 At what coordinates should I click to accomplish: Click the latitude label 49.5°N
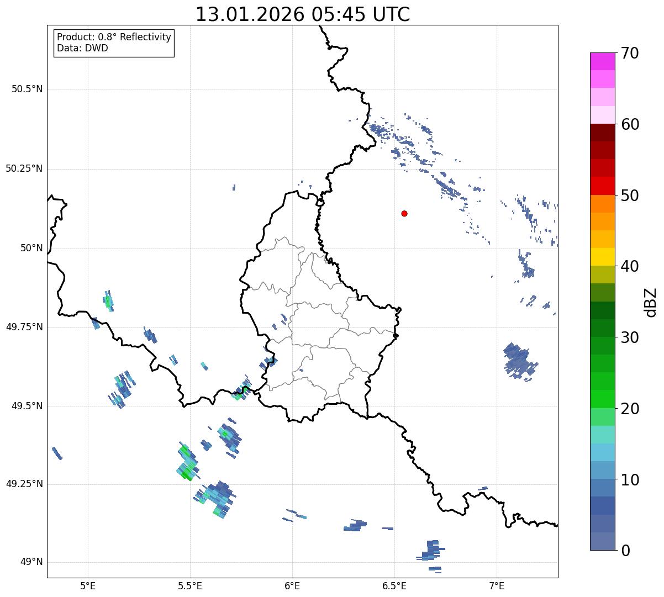coord(27,406)
